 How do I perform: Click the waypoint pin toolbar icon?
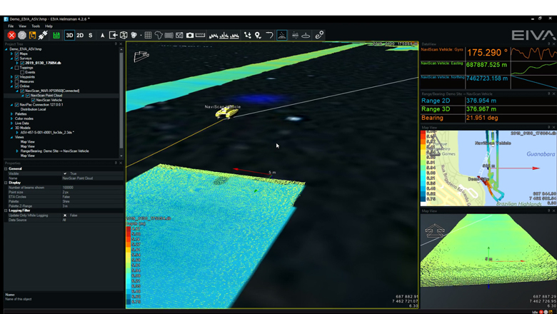point(258,35)
